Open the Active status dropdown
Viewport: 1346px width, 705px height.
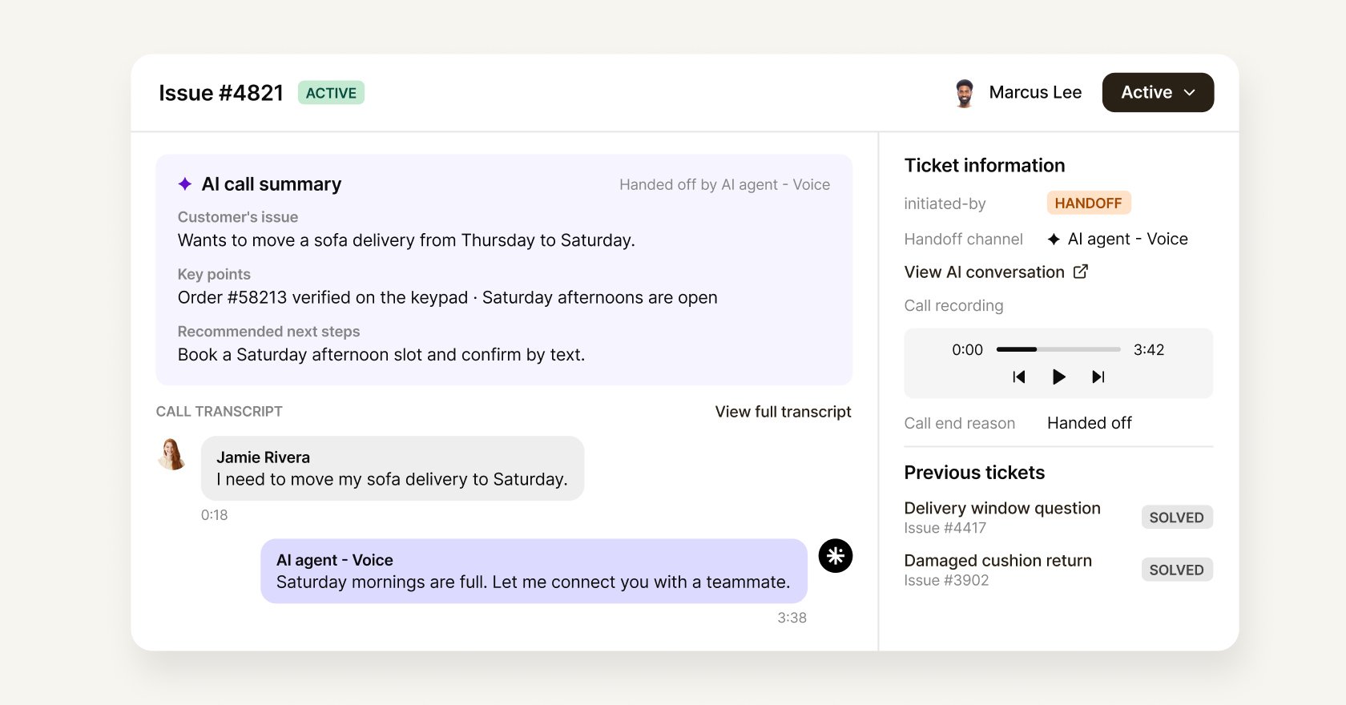click(1158, 93)
